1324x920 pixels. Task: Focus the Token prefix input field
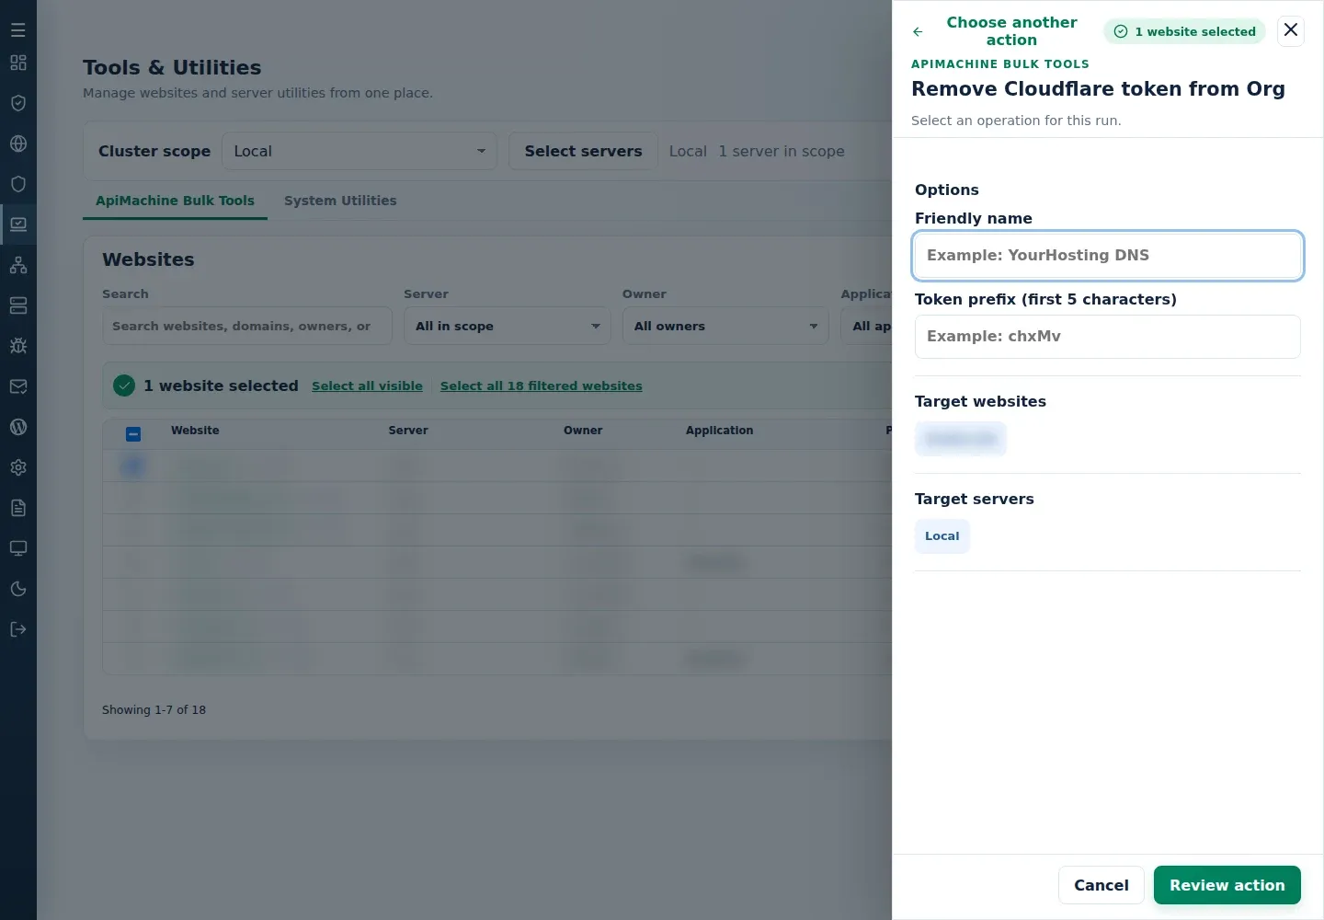tap(1107, 337)
